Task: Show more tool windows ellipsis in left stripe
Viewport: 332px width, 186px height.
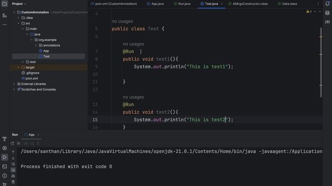Action: [x=5, y=24]
